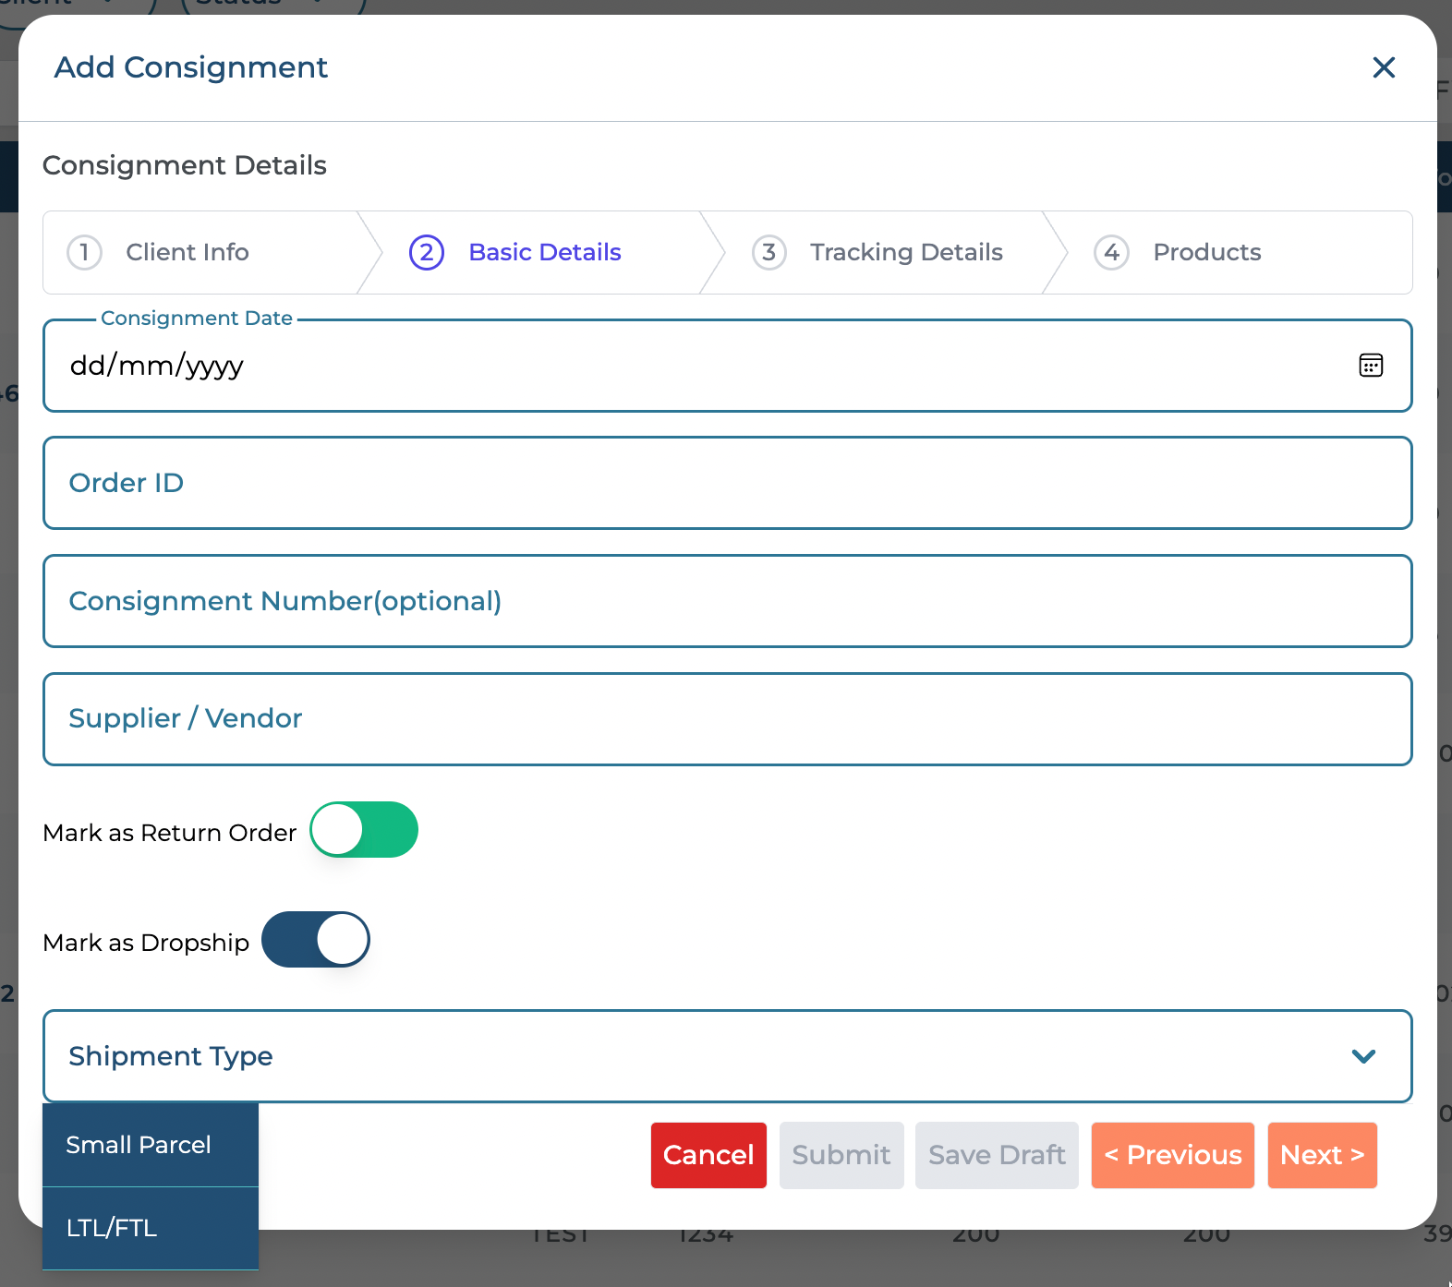Click step 4 circle icon

(x=1111, y=252)
